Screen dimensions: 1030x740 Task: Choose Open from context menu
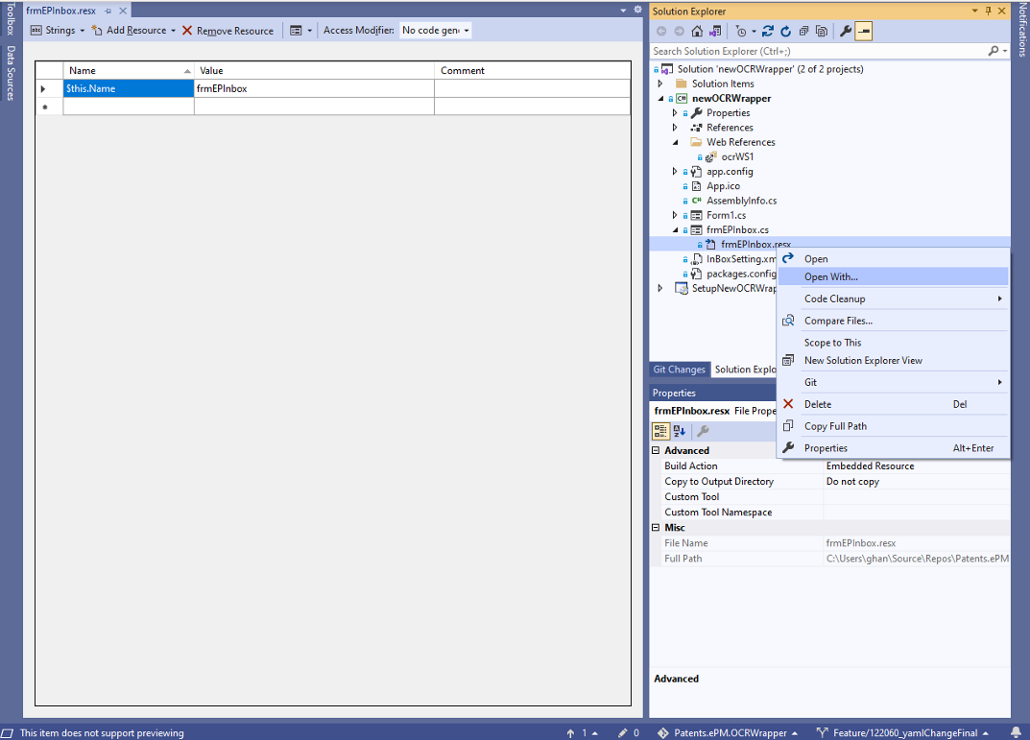893,259
